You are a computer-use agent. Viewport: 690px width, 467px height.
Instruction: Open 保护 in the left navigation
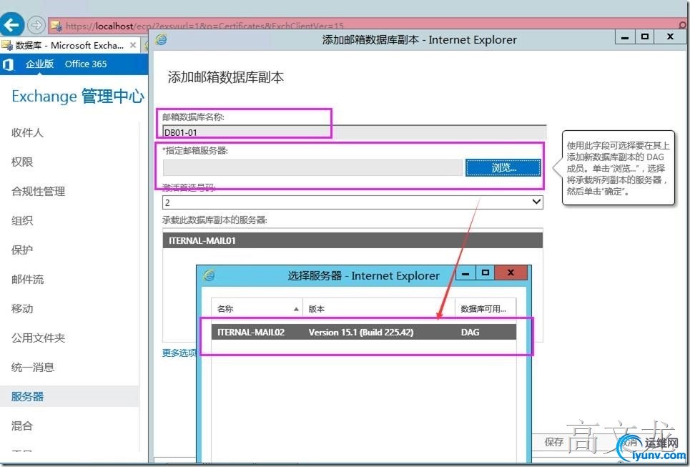tap(22, 250)
